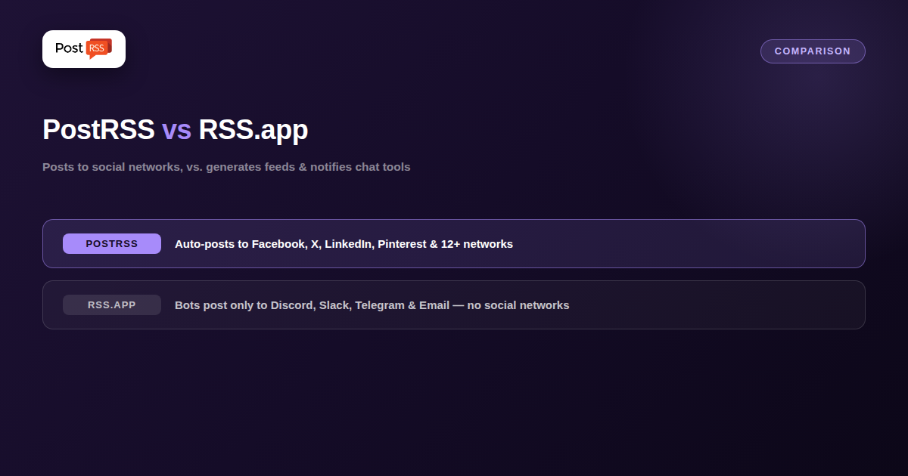
Task: Select the subtitle about posts to social networks
Action: point(226,167)
